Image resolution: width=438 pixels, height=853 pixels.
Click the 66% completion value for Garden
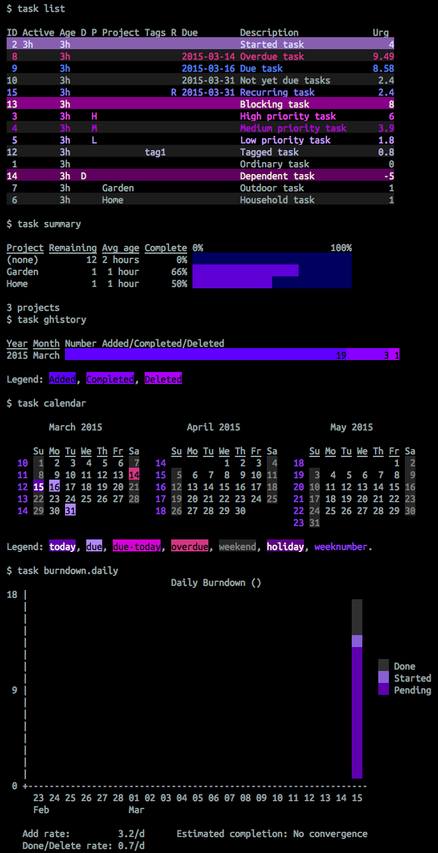[x=179, y=272]
